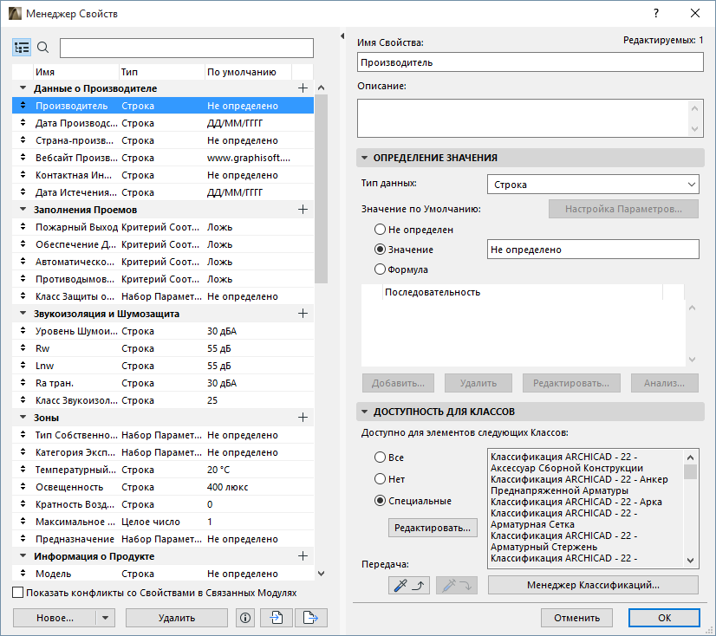Add property to Информация о Продукте group
Image resolution: width=716 pixels, height=636 pixels.
(x=303, y=556)
